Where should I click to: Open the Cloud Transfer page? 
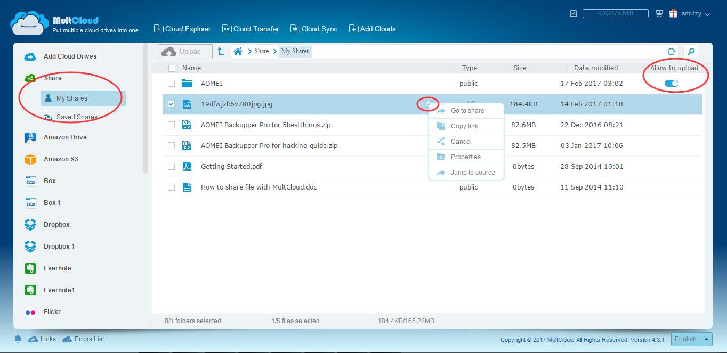tap(251, 29)
